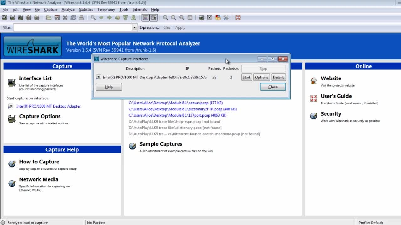This screenshot has height=225, width=401.
Task: Open the Telephony menu
Action: [106, 9]
